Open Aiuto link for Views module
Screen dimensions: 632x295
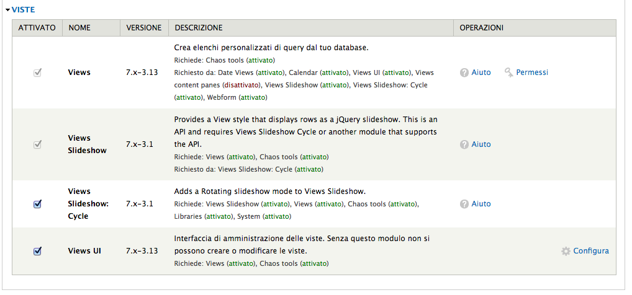tap(481, 73)
